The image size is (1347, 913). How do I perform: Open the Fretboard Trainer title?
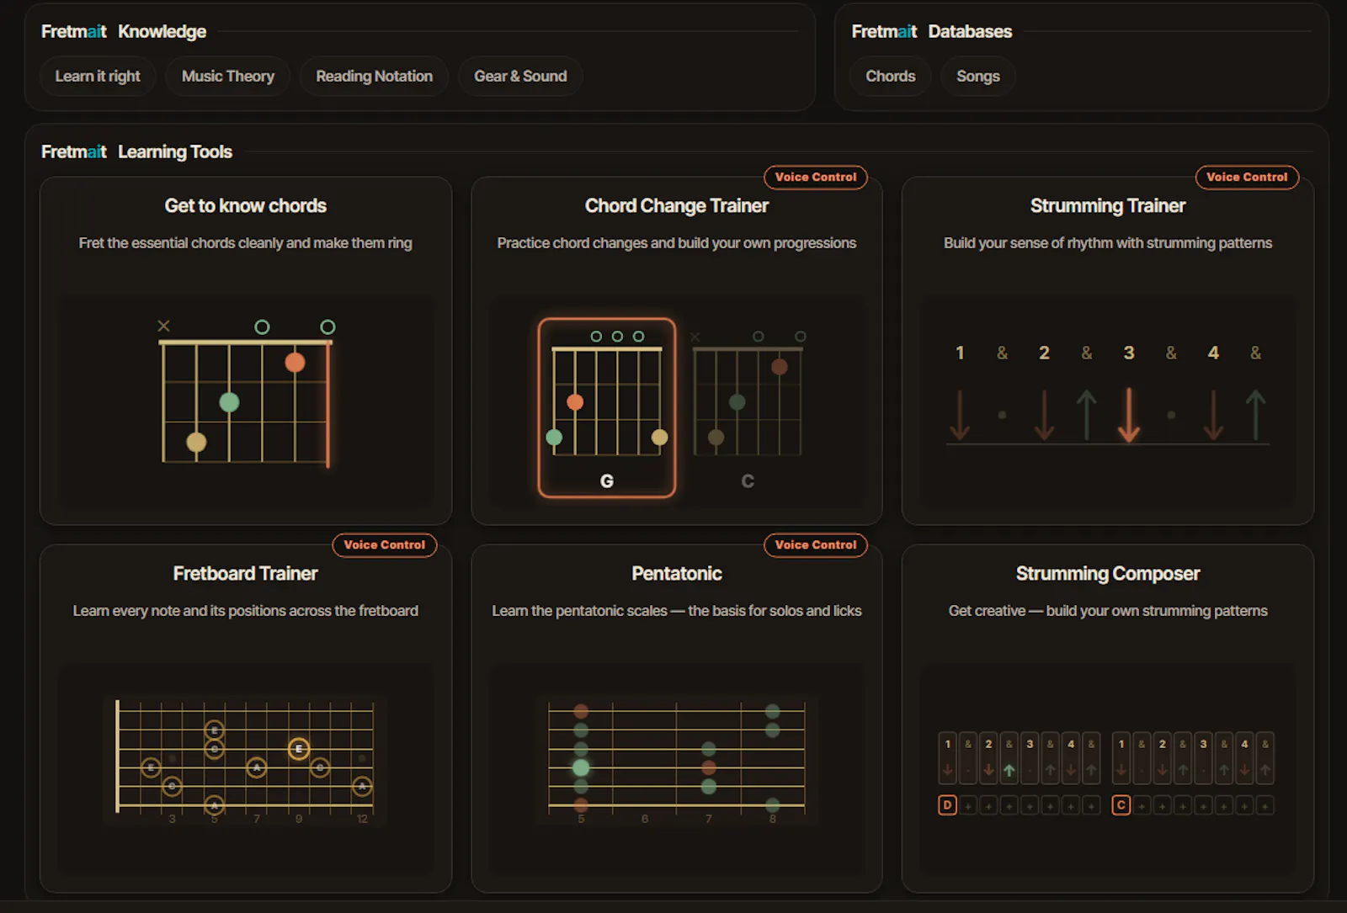point(246,574)
